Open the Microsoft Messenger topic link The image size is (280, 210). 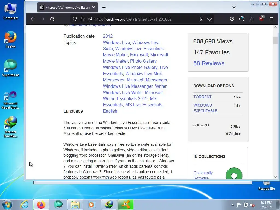click(147, 80)
